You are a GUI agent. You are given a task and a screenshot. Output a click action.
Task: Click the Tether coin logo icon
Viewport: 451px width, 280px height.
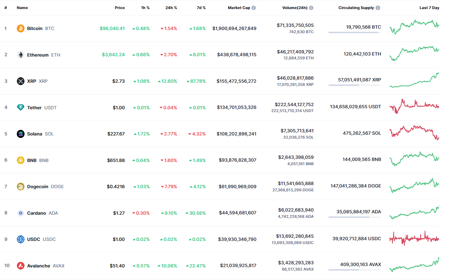tap(21, 108)
